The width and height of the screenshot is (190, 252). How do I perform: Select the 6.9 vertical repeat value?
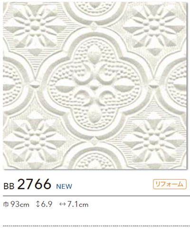pyautogui.click(x=47, y=204)
